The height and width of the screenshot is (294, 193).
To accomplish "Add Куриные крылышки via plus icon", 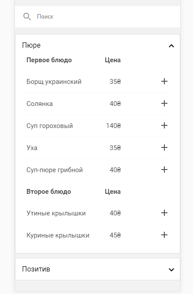I will coord(164,235).
